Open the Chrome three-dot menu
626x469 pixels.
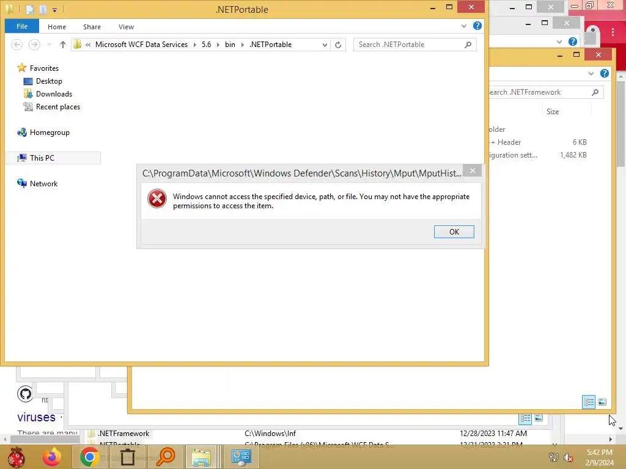click(x=613, y=32)
